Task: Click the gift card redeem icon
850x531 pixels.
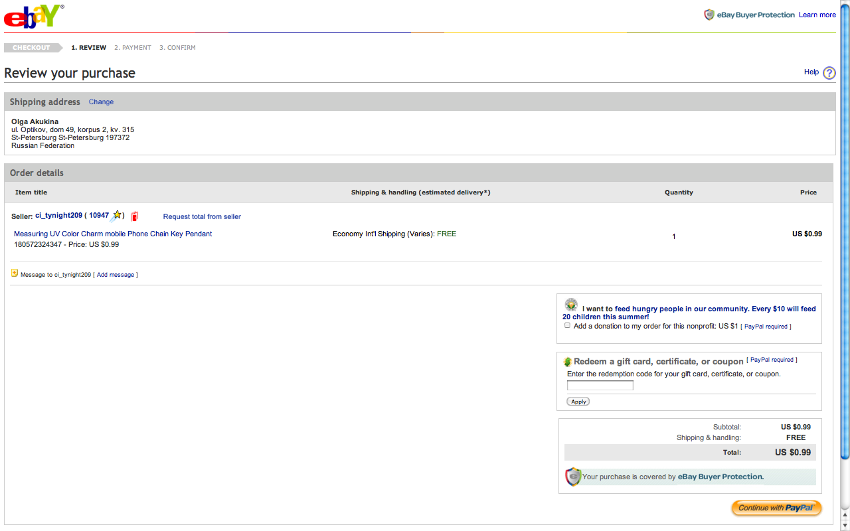Action: click(567, 362)
